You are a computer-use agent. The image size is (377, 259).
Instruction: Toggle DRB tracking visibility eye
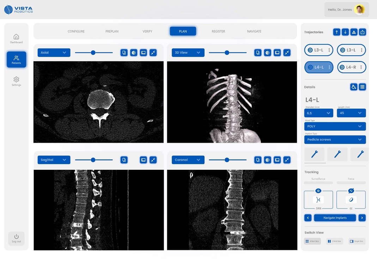[318, 191]
